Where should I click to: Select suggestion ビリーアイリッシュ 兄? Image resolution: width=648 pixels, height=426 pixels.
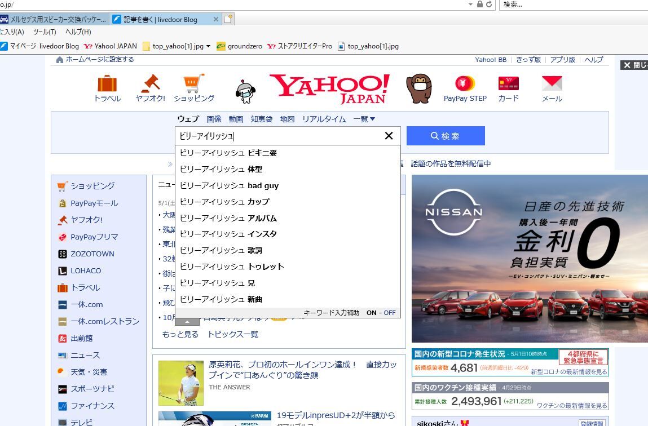[288, 283]
